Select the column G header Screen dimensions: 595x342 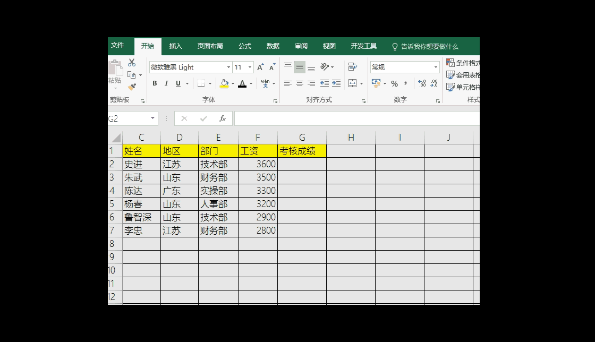pyautogui.click(x=302, y=138)
